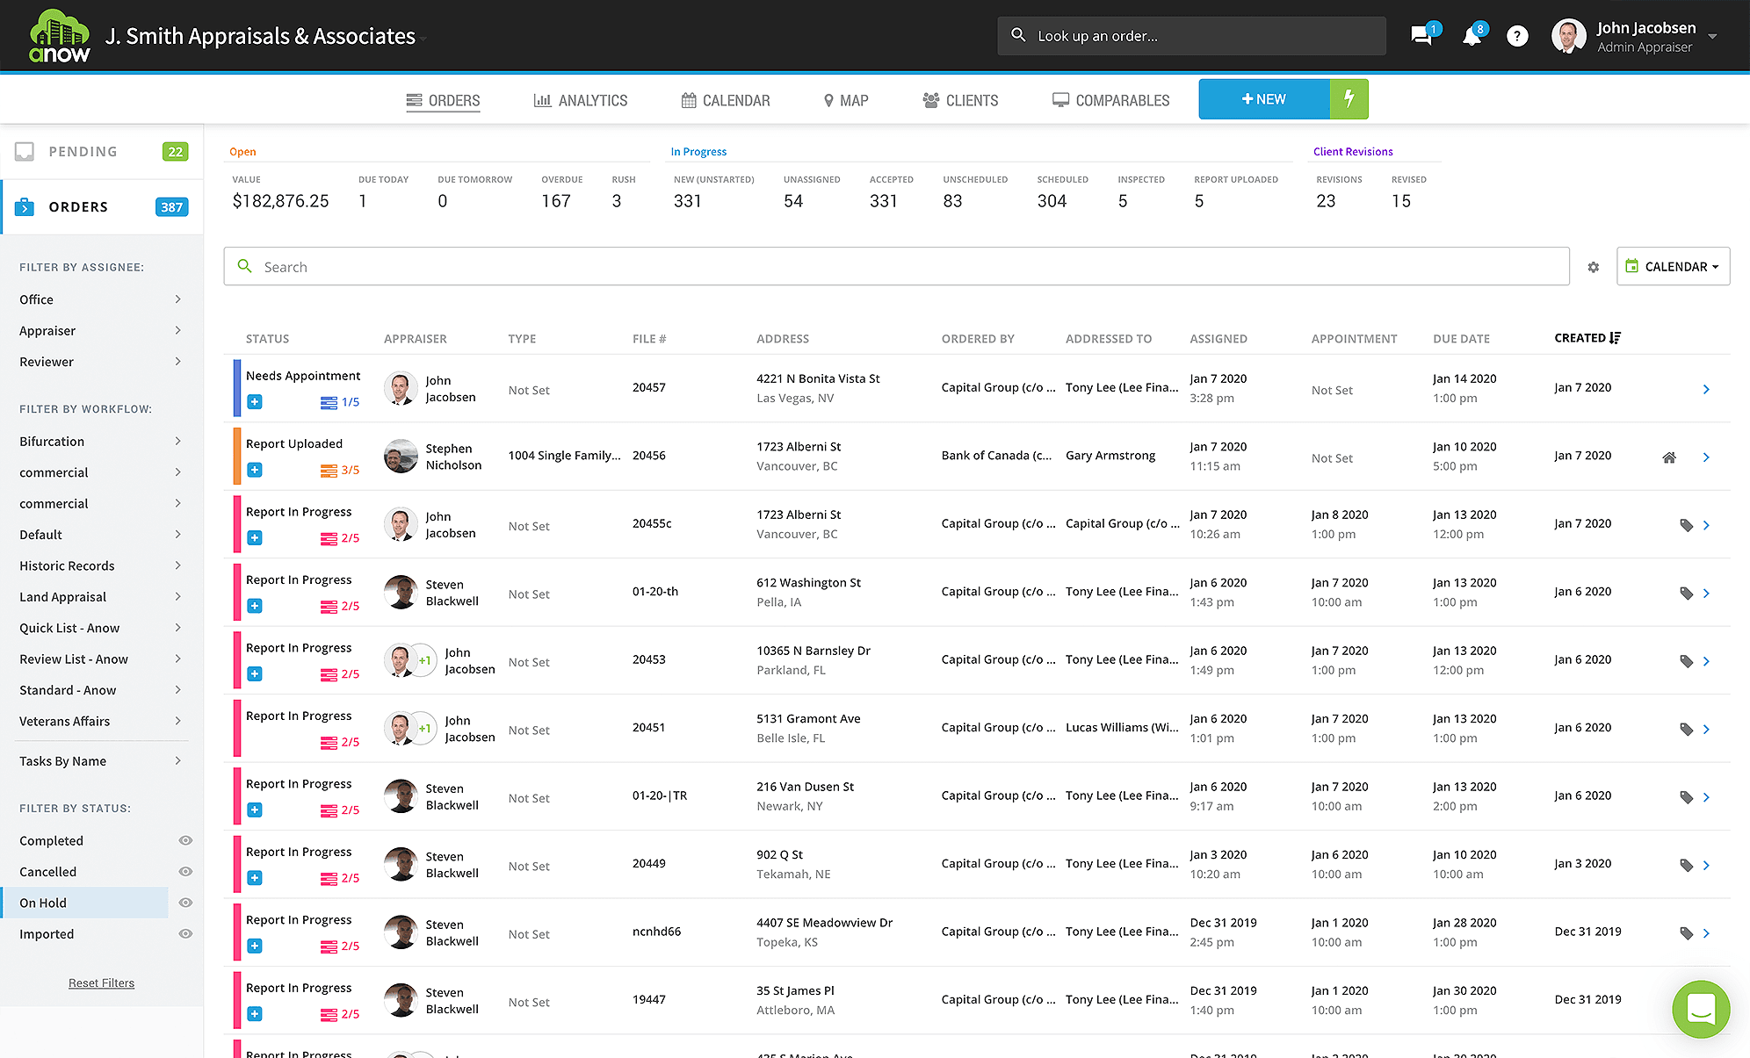Toggle visibility of Cancelled orders

tap(185, 872)
